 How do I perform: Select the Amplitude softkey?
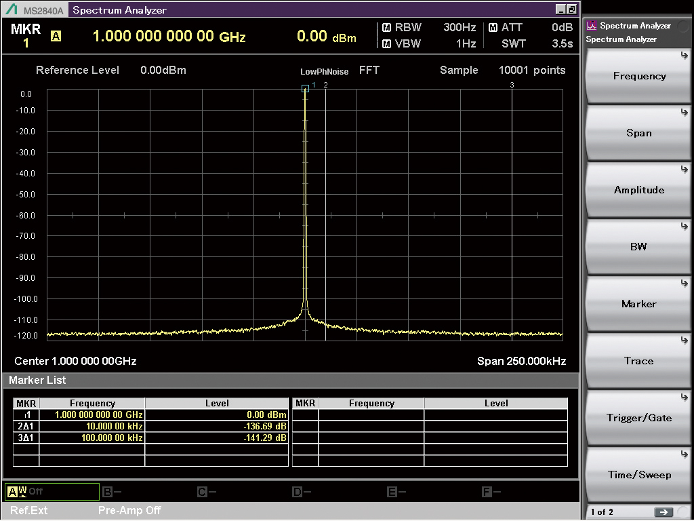tap(639, 190)
